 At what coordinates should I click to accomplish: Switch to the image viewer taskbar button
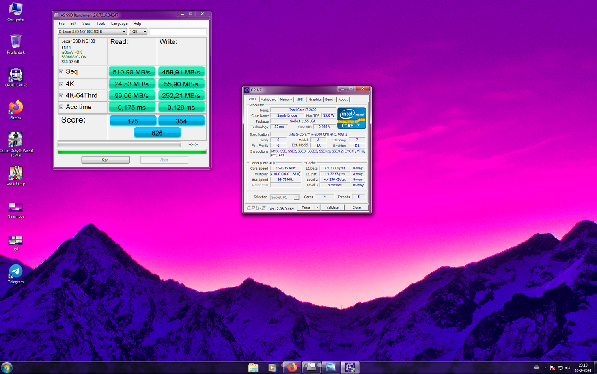330,368
